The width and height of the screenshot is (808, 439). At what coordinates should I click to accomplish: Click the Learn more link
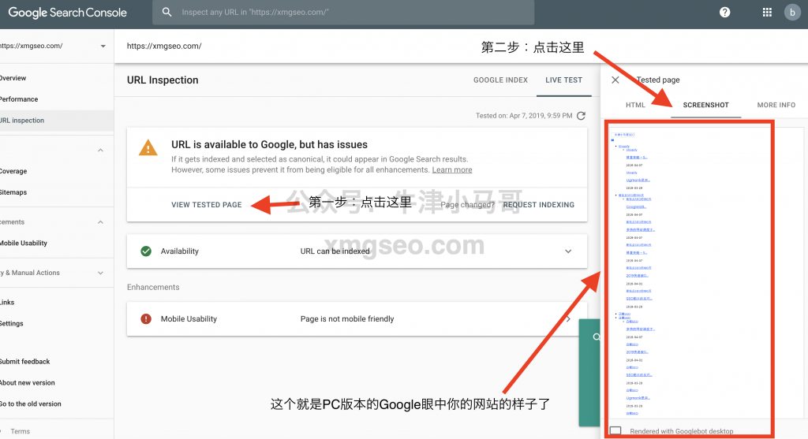(452, 169)
